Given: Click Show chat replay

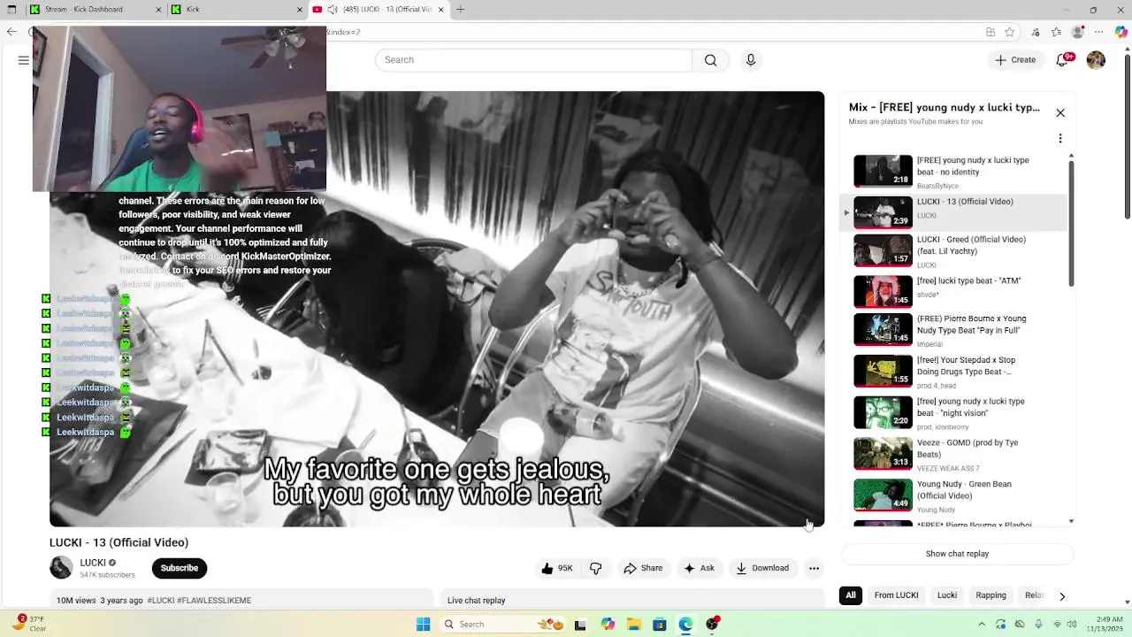Looking at the screenshot, I should coord(957,554).
